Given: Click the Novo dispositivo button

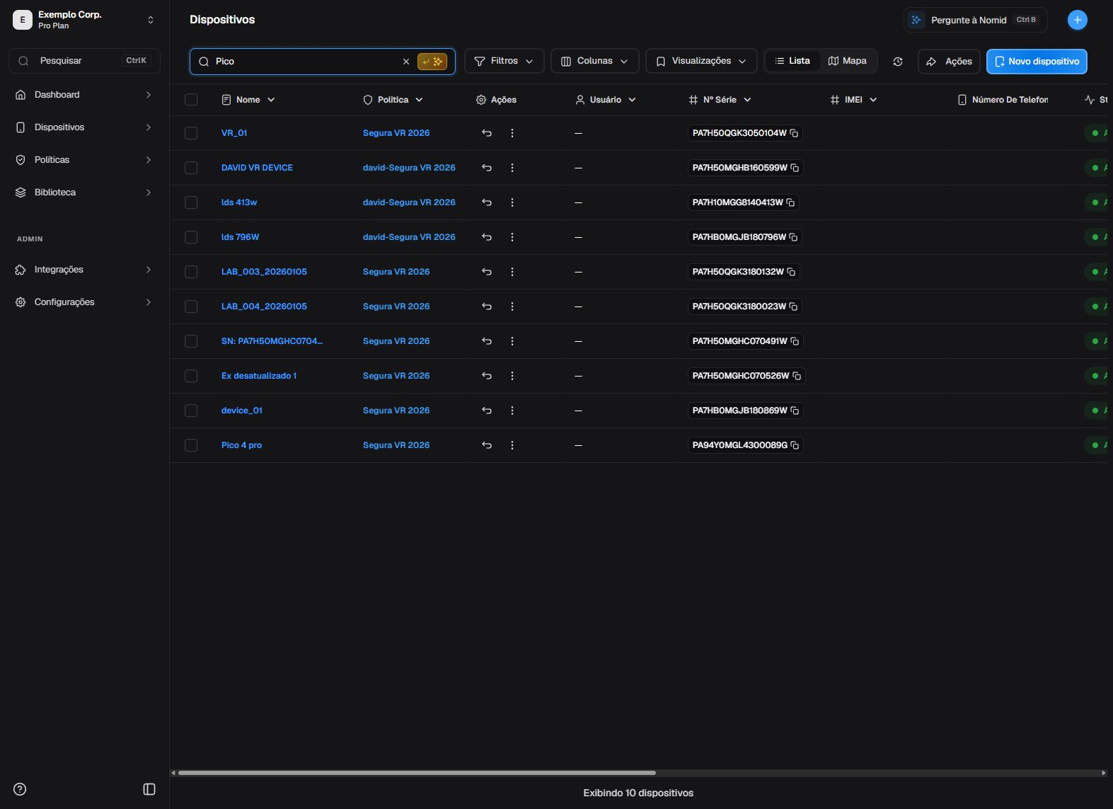Looking at the screenshot, I should (x=1037, y=62).
